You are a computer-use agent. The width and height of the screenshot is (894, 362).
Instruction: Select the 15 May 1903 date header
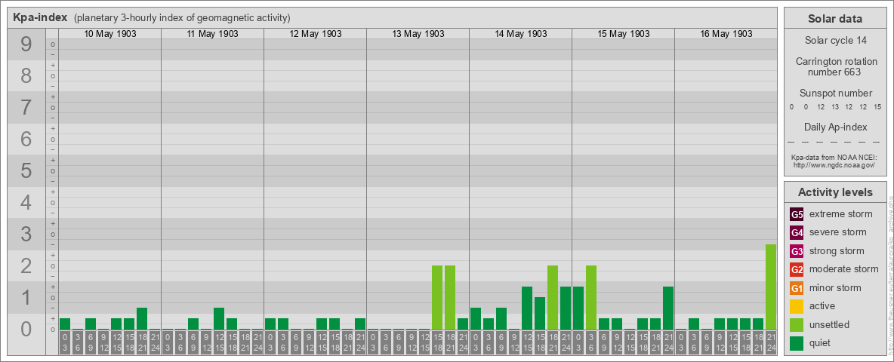[x=623, y=34]
